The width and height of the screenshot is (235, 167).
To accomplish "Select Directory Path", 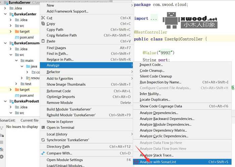I will pos(86,147).
